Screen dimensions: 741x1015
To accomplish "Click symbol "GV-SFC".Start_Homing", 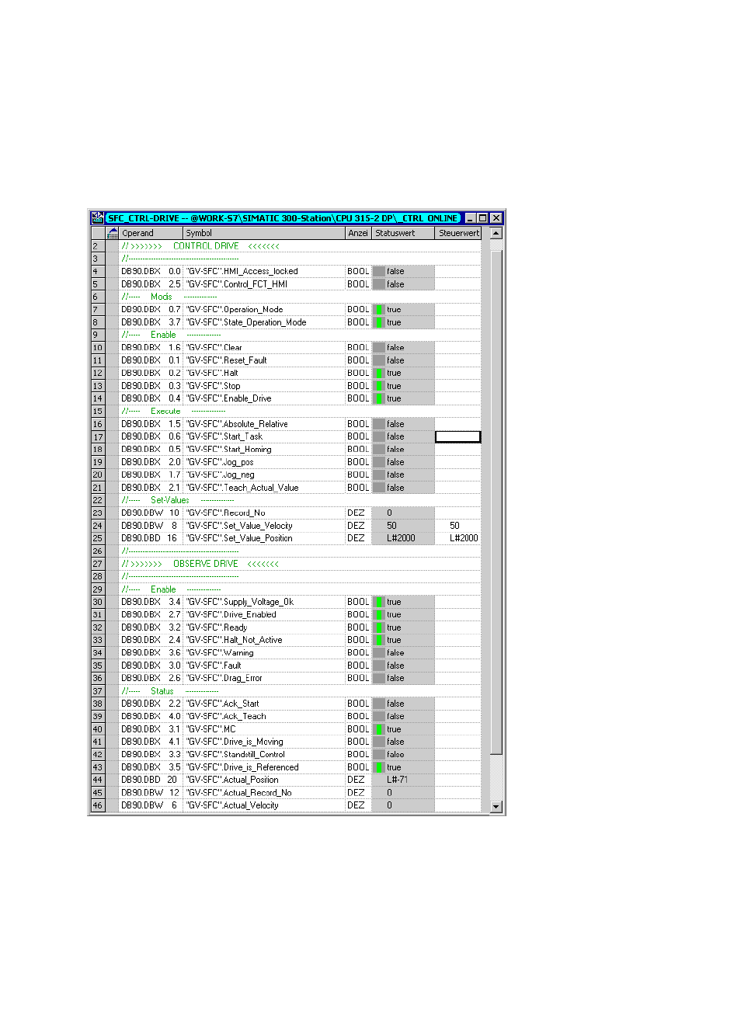I will point(229,449).
